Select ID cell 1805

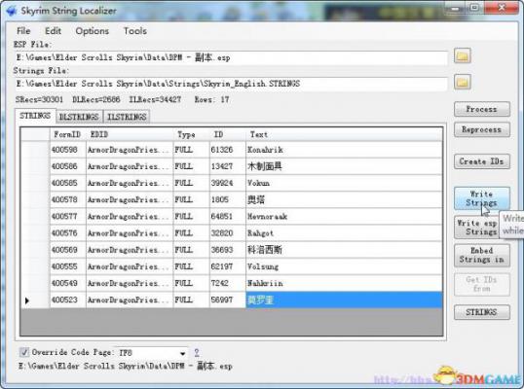click(228, 199)
